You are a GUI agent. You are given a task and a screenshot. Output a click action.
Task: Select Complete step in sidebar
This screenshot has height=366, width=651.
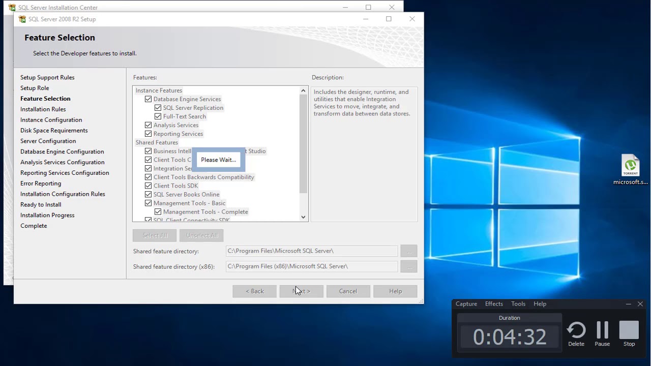point(34,226)
